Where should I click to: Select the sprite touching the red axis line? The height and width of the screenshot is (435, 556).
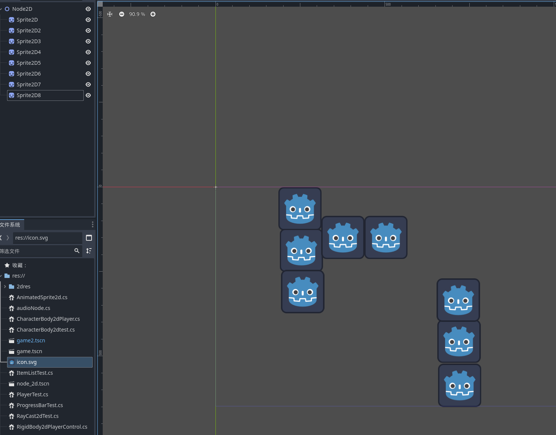coord(300,209)
